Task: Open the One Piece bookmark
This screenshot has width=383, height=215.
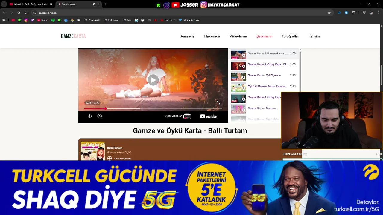Action: point(168,20)
